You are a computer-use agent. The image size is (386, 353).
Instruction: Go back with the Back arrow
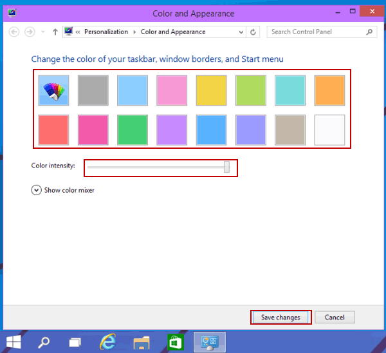click(x=14, y=32)
